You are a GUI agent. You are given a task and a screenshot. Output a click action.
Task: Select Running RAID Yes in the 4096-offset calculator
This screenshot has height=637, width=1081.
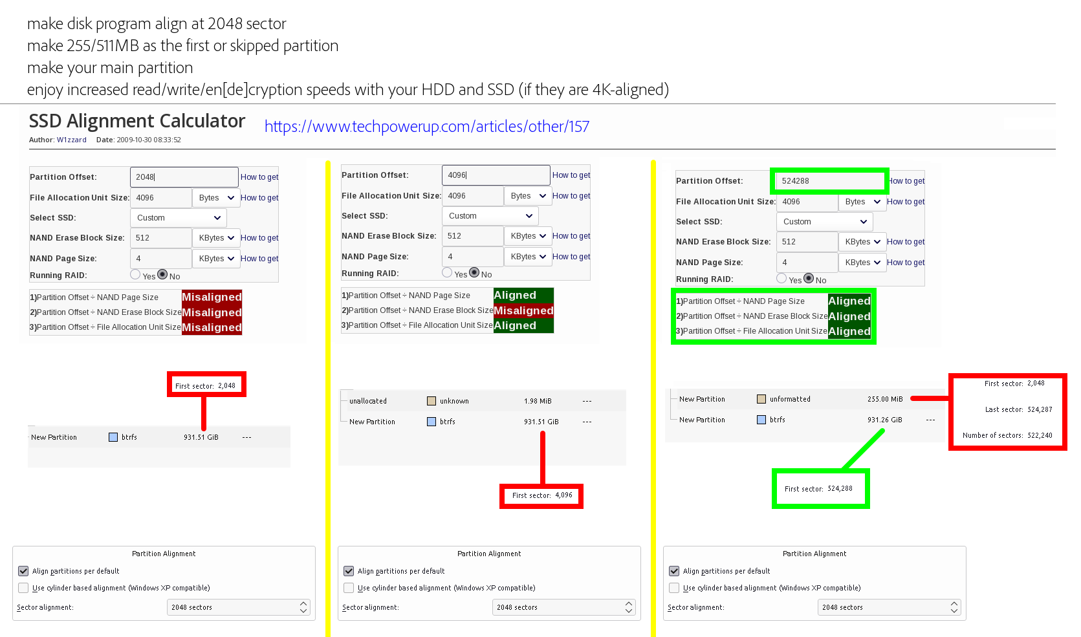pos(447,273)
